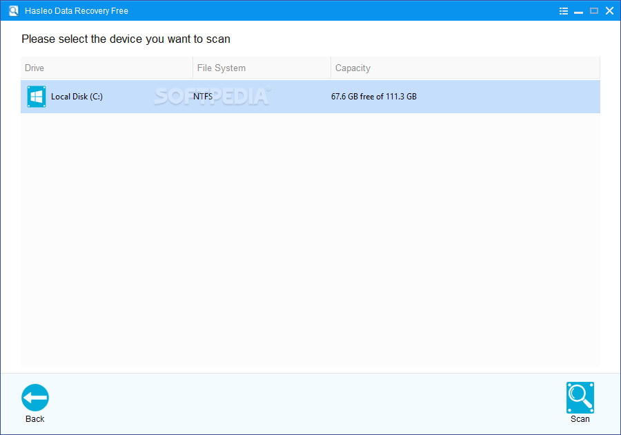Click the 67.6 GB free of 111.3 GB cell
This screenshot has width=621, height=435.
click(x=374, y=97)
